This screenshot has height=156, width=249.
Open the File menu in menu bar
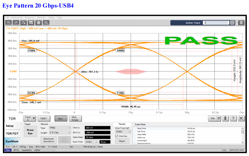(x=7, y=18)
